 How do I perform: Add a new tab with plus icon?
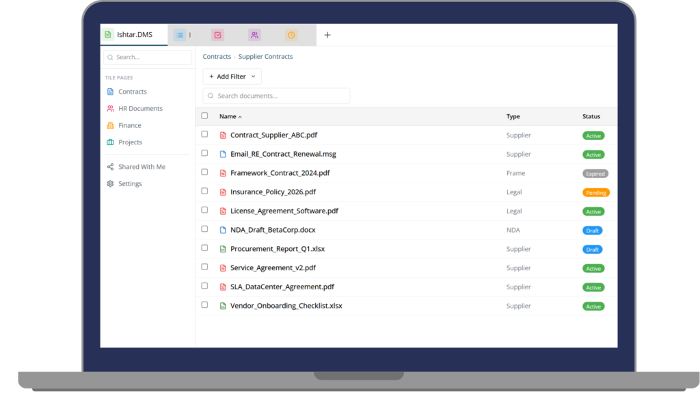pos(327,35)
